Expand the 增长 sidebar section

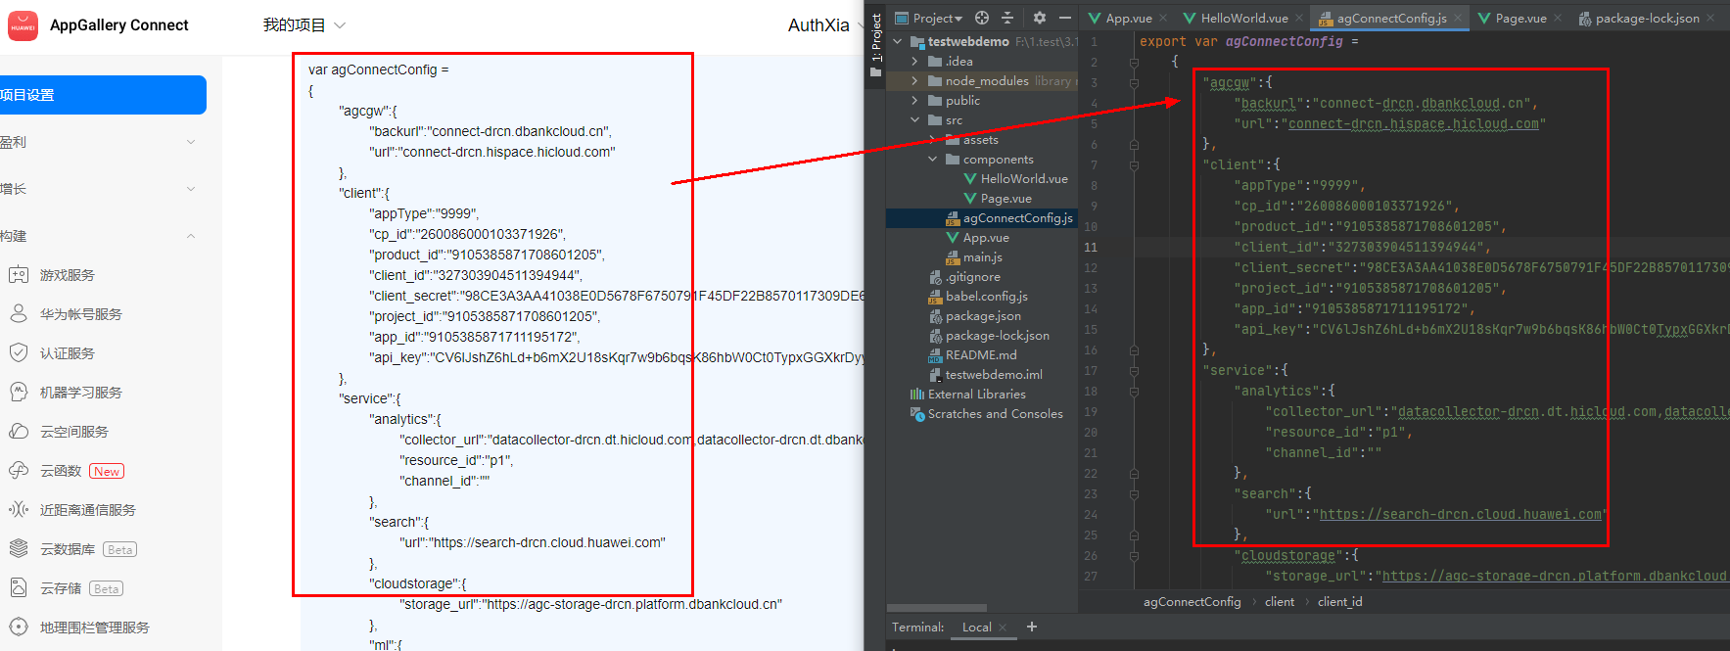pos(191,189)
